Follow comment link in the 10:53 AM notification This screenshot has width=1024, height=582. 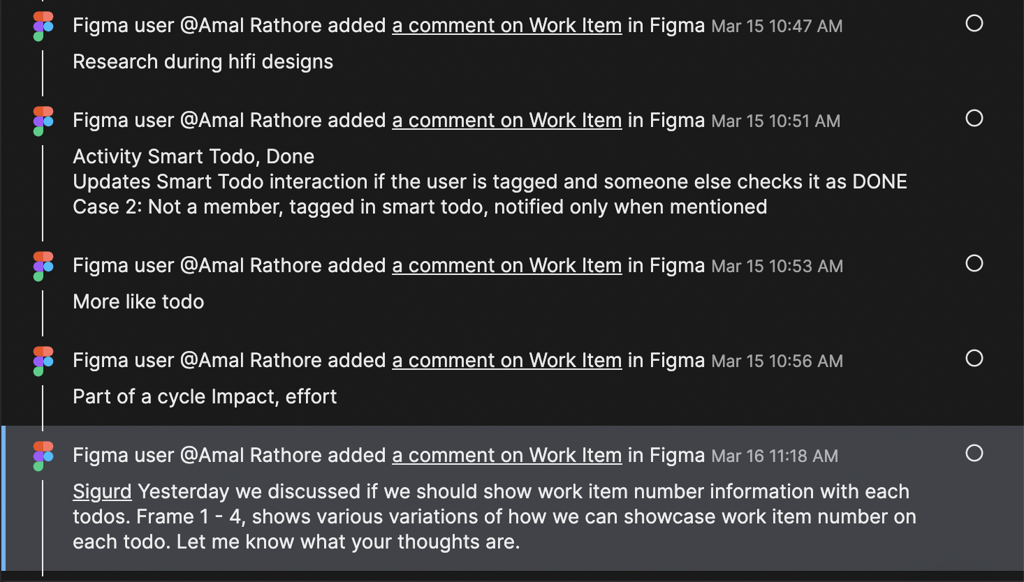[506, 266]
